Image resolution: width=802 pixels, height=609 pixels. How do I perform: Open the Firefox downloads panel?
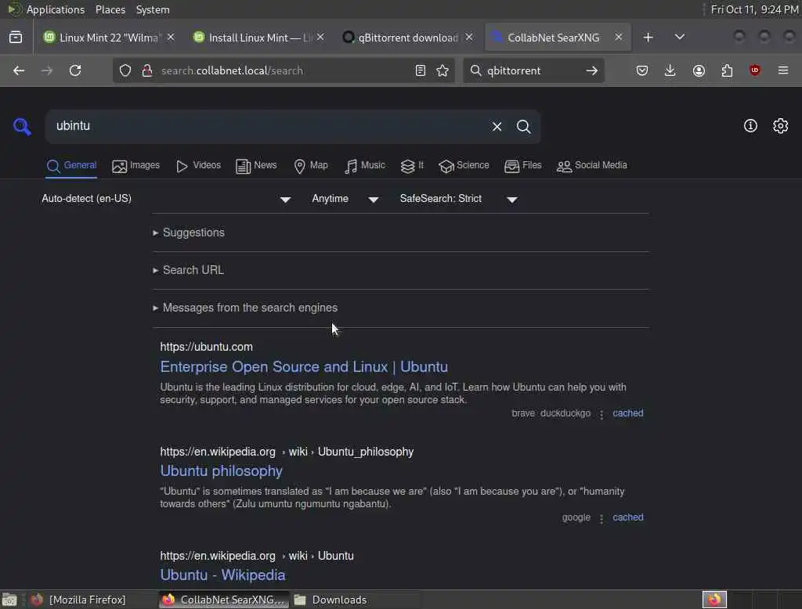click(670, 70)
